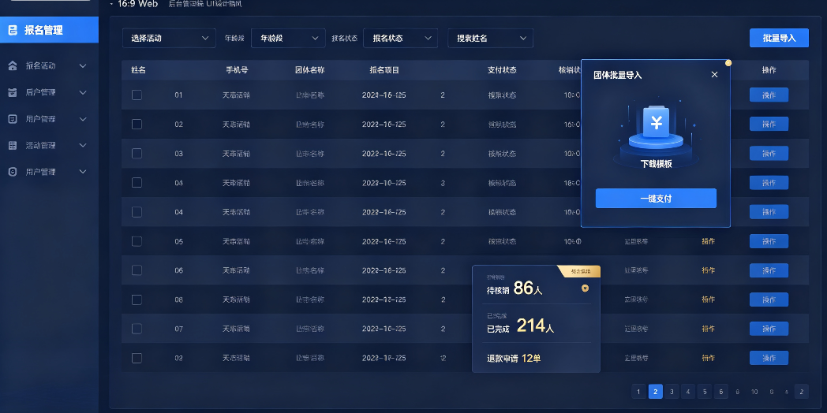The width and height of the screenshot is (827, 413).
Task: Tick the checkbox for row 07
Action: 137,329
